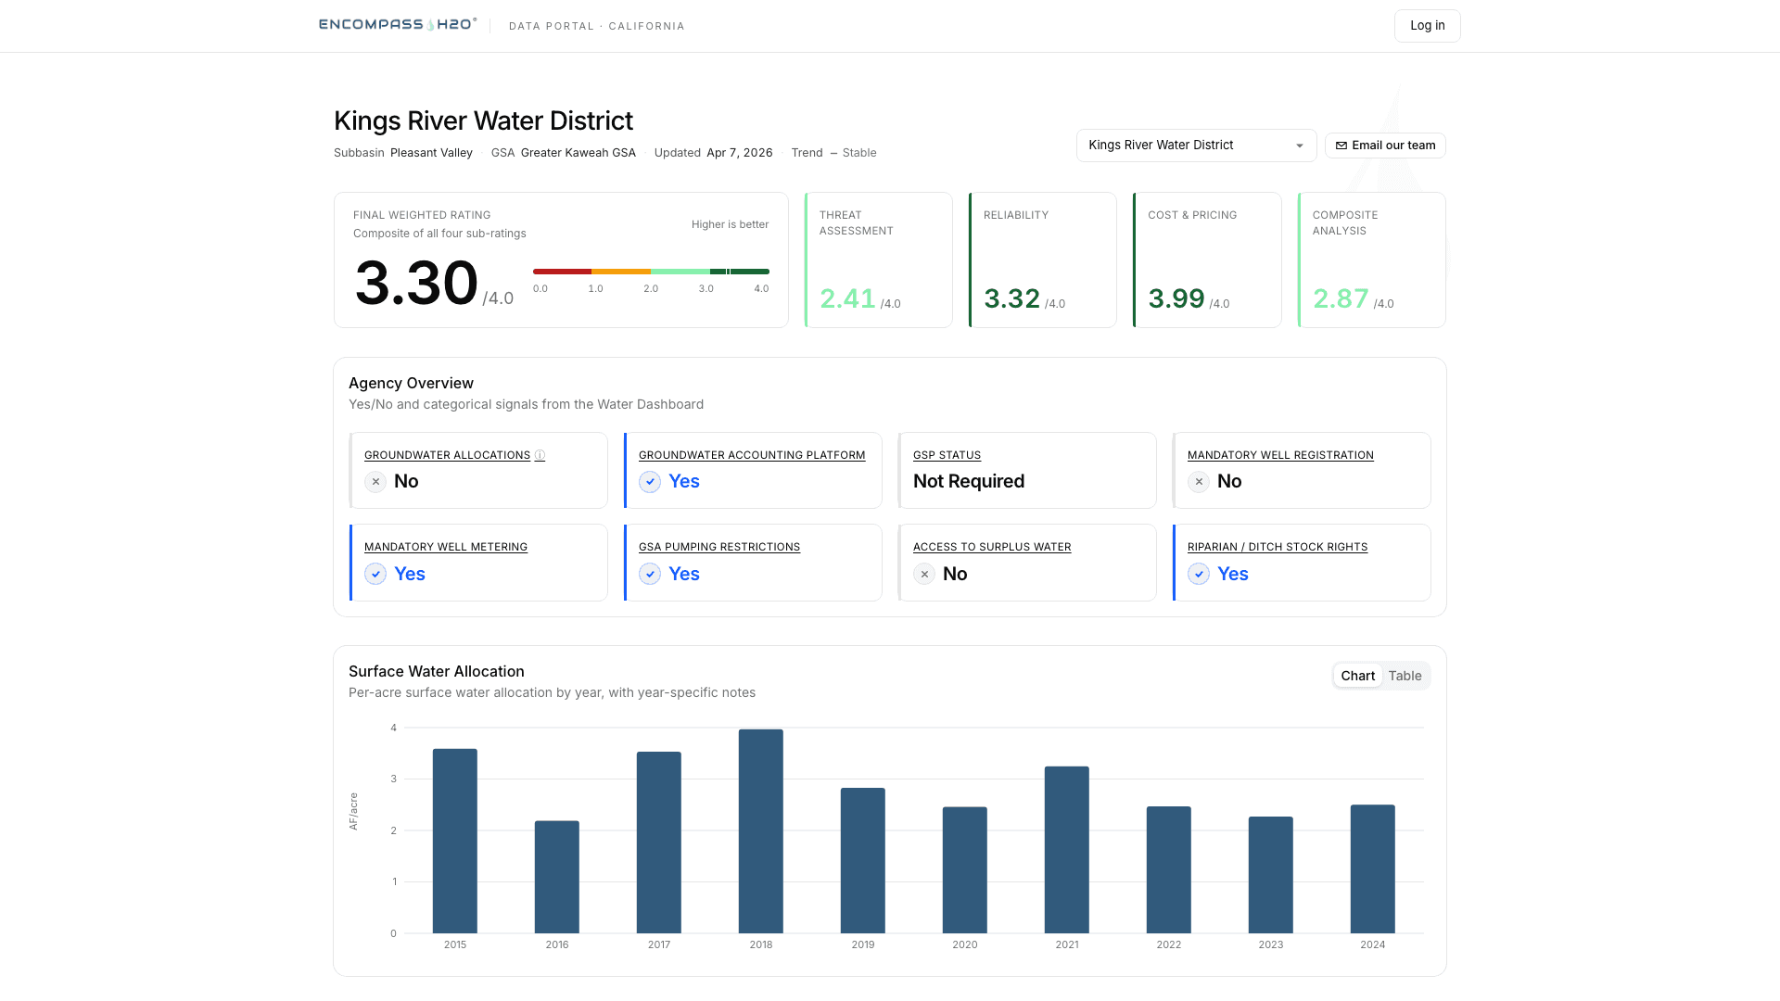1780x1001 pixels.
Task: Click the 3.30 final rating value
Action: [x=416, y=283]
